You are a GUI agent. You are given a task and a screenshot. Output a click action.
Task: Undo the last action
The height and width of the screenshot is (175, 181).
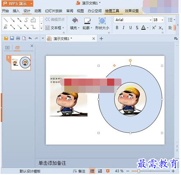coord(30,38)
